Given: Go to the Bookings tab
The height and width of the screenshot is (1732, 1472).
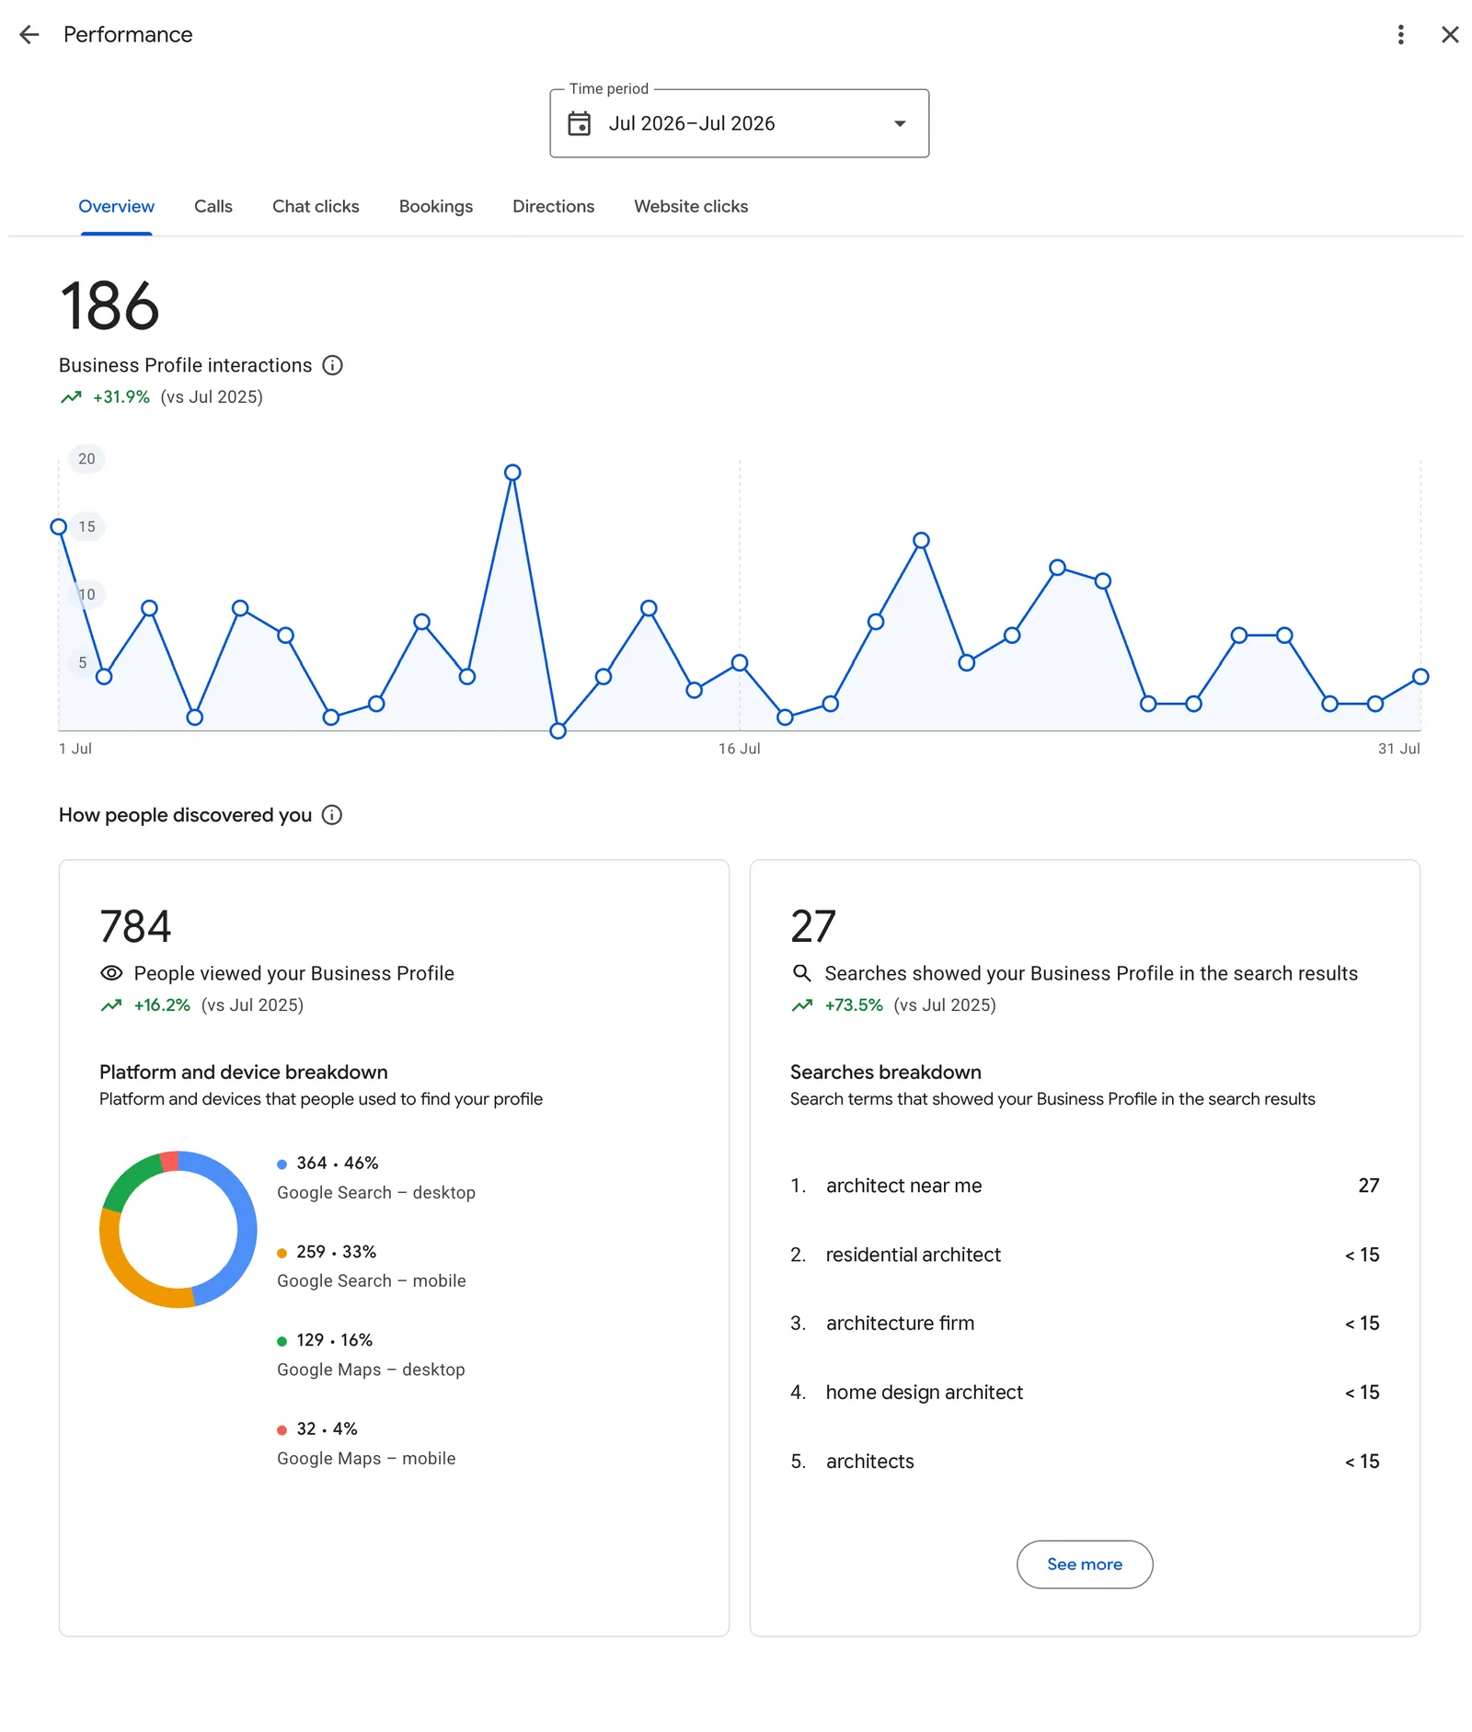Looking at the screenshot, I should click(436, 207).
